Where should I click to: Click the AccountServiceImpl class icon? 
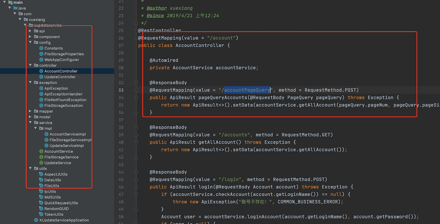coord(47,134)
